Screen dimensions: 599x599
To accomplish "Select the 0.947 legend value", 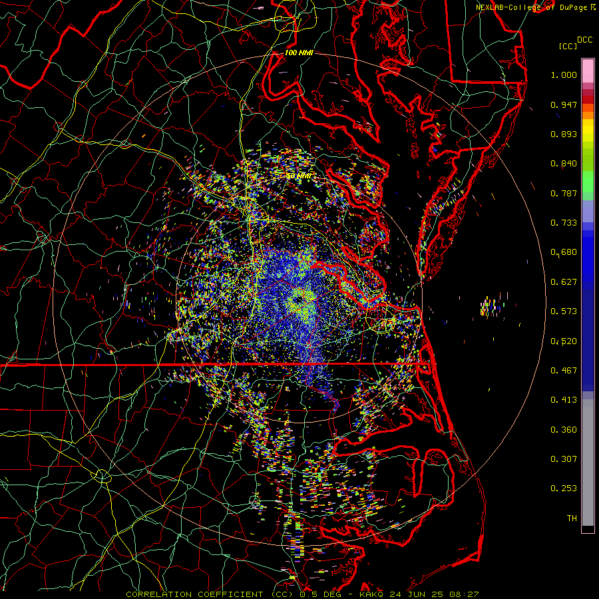I will coord(564,104).
